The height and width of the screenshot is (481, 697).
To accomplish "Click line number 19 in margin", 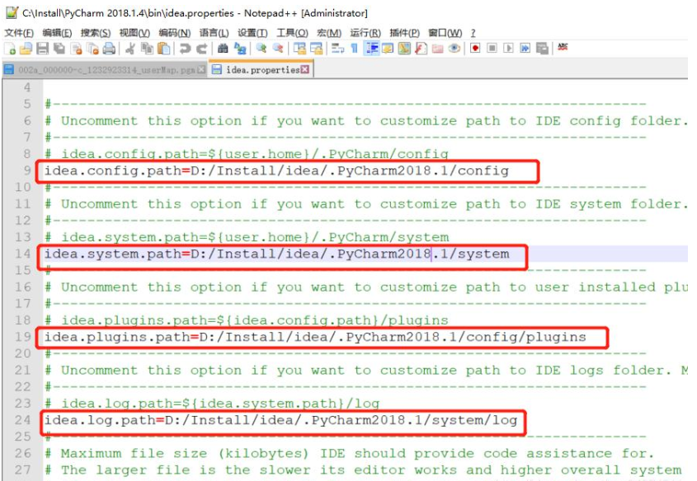I will 22,337.
